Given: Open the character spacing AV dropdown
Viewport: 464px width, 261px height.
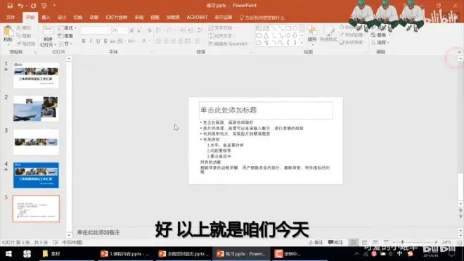Looking at the screenshot, I should [x=122, y=42].
